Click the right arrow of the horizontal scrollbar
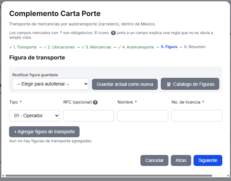Image resolution: width=231 pixels, height=181 pixels. [x=228, y=176]
